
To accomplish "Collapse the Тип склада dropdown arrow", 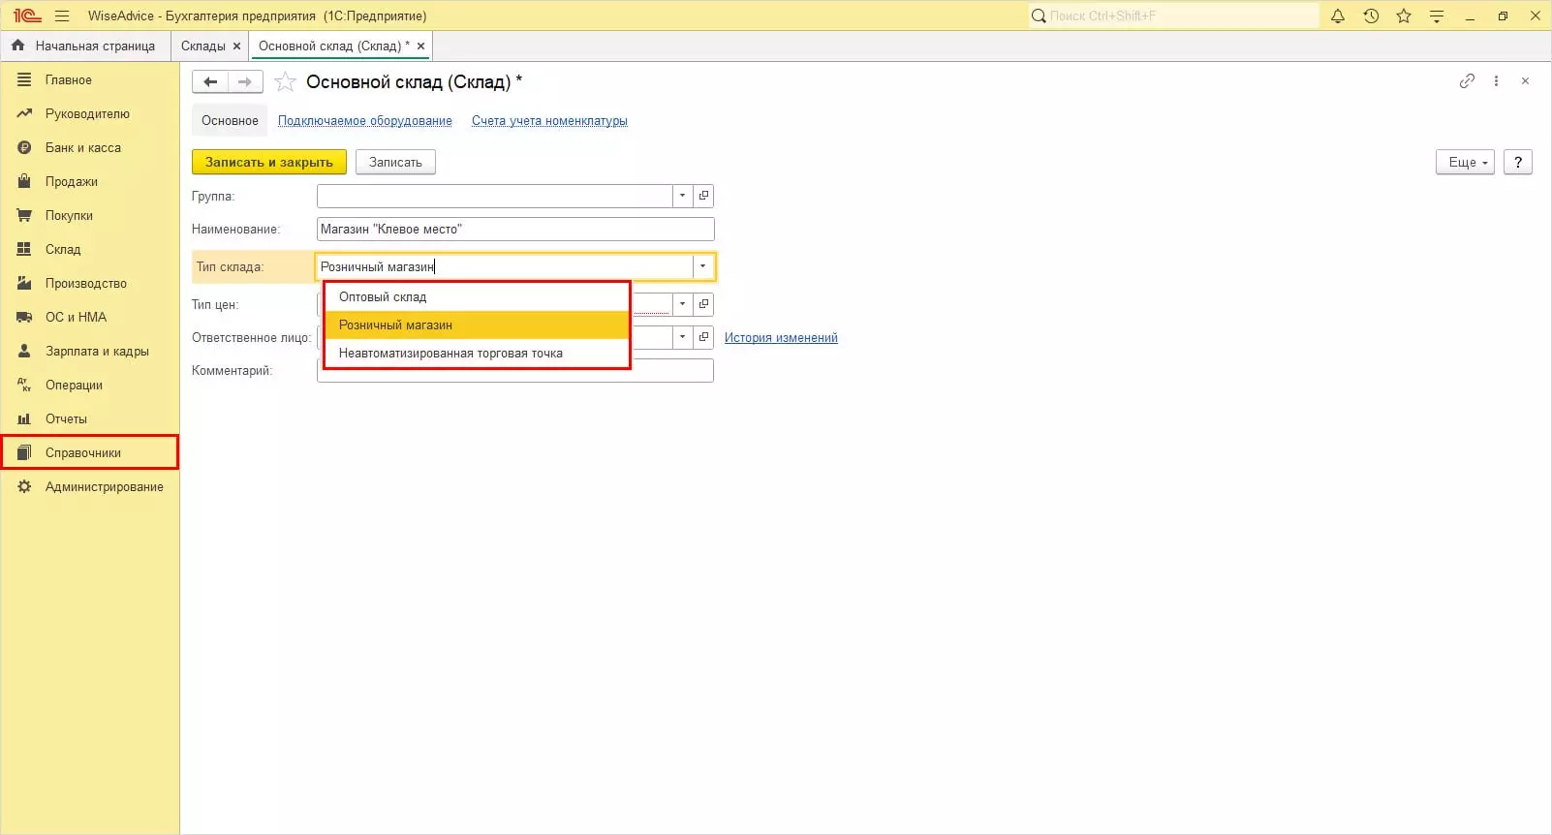I will [x=703, y=266].
